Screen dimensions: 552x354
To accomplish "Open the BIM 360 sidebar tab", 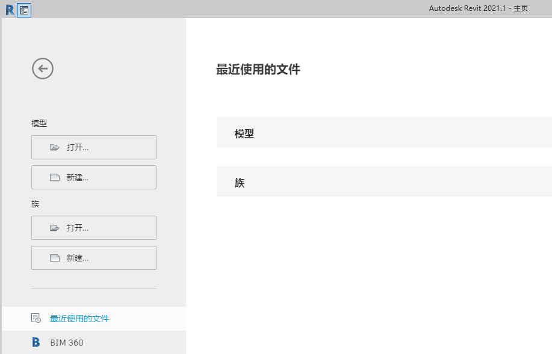I will coord(94,343).
